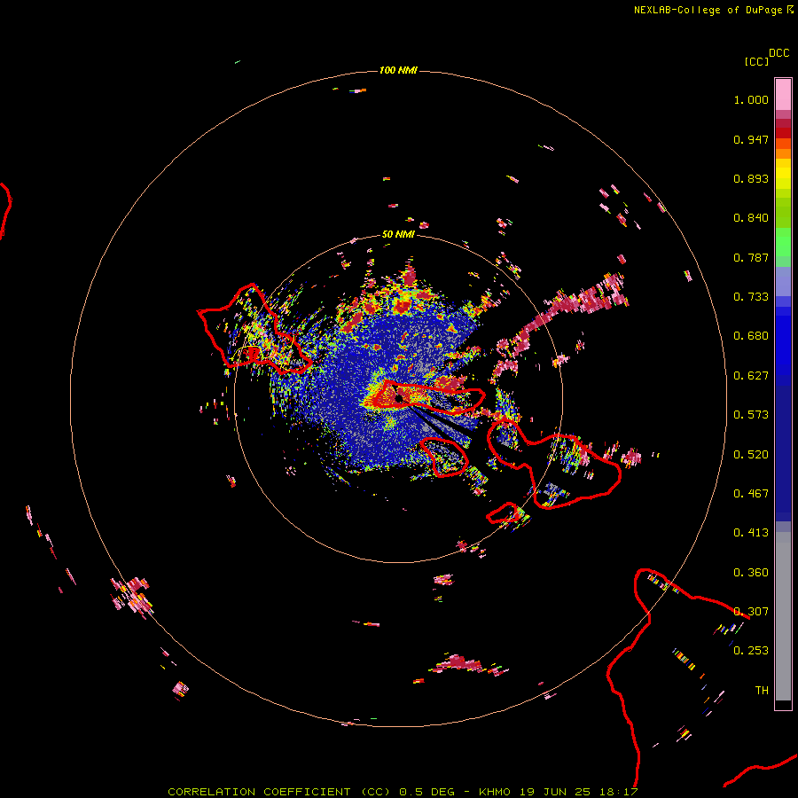Click the black radar site dot at center
Viewport: 798px width, 798px height.
pos(399,398)
